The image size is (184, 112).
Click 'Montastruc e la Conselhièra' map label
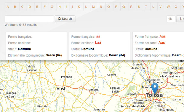tap(170, 75)
